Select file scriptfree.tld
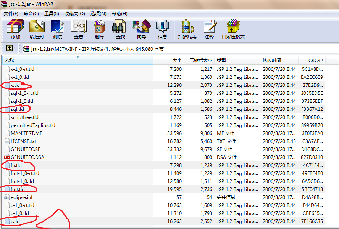The height and width of the screenshot is (229, 339). (24, 117)
